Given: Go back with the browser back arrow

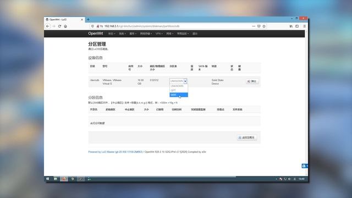Looking at the screenshot, I should pos(48,26).
